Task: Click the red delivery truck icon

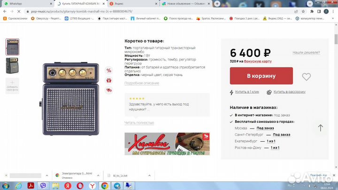Action: (x=109, y=90)
